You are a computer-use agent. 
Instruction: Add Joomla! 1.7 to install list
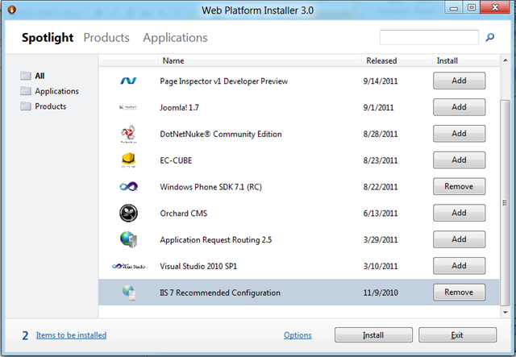tap(459, 107)
